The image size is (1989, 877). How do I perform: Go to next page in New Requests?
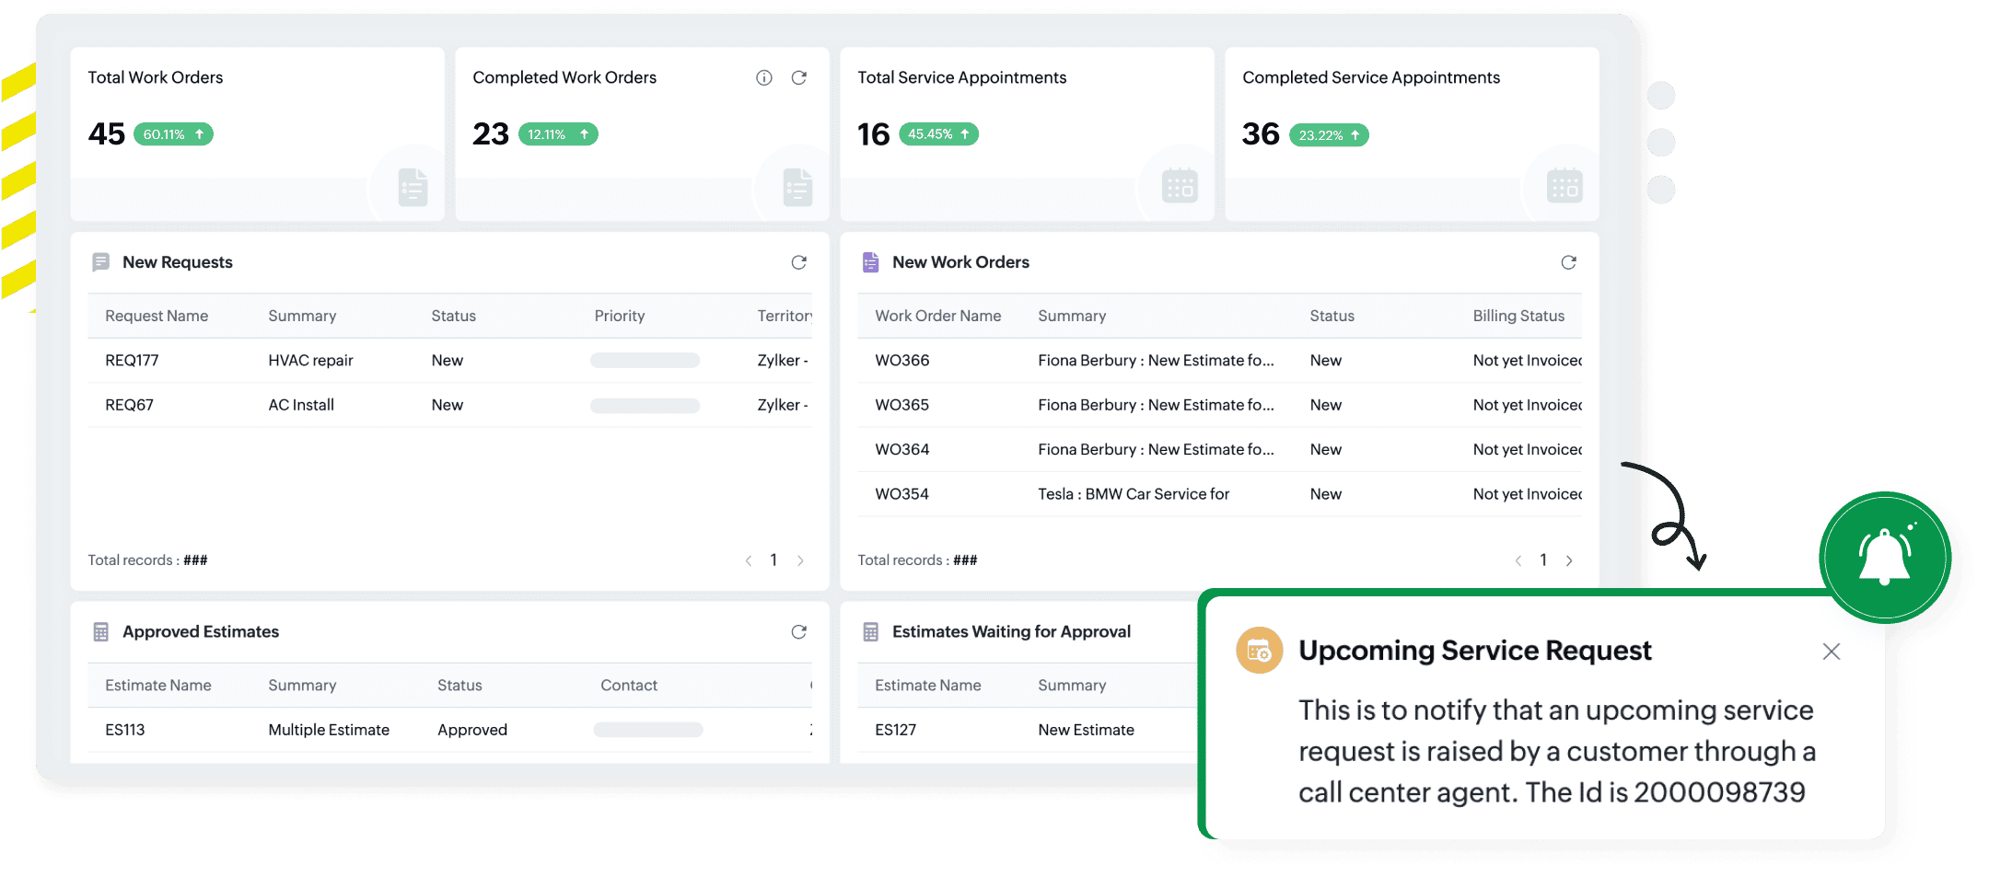click(x=800, y=560)
